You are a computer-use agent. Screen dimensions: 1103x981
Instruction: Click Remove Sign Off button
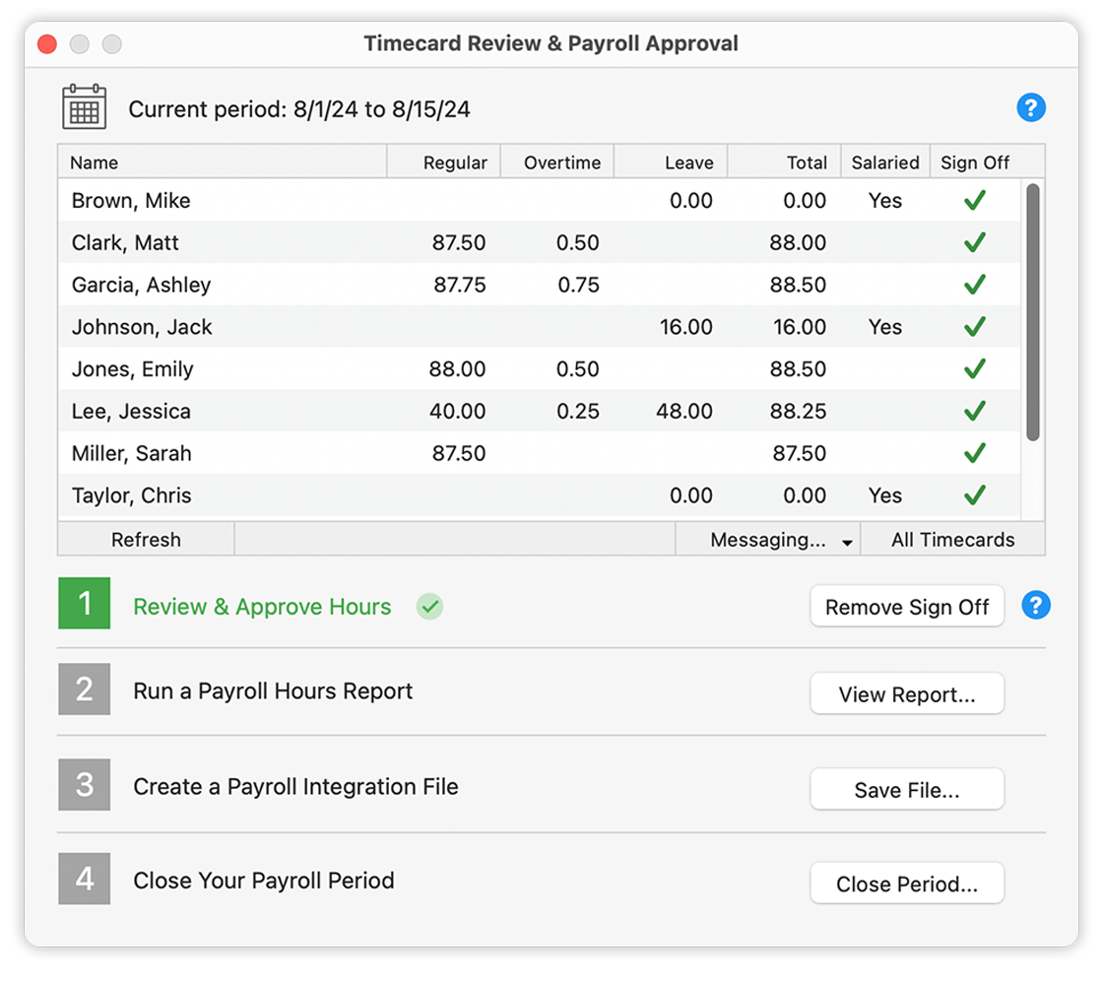(x=907, y=607)
